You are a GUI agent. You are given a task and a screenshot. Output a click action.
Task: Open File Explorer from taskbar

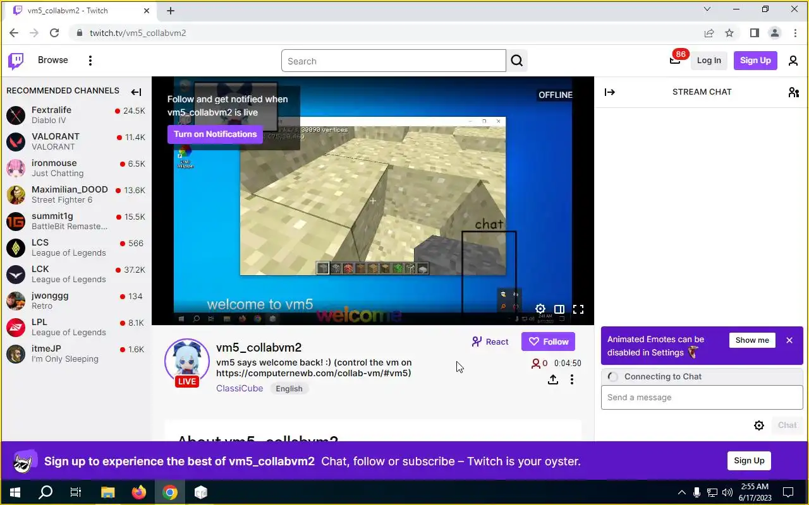[107, 492]
